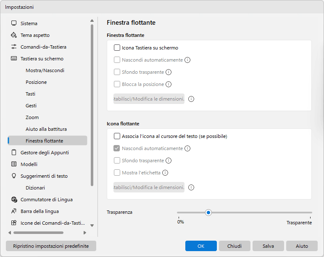Click Icona flottante Stabilisci/Modifica le dimensioni button
Viewport: 324px width, 257px height.
coord(149,187)
